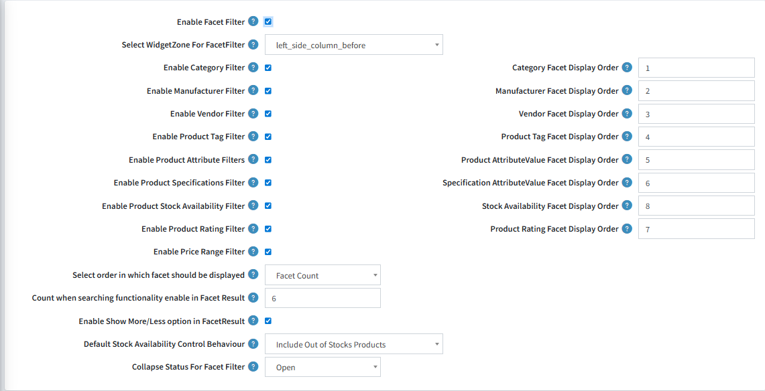Click help beside Enable Product Tag Filter

[253, 136]
